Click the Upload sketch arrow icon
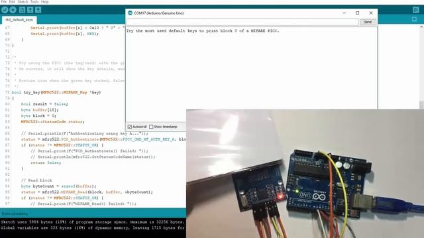Viewport: 424px width, 238px height. (13, 10)
